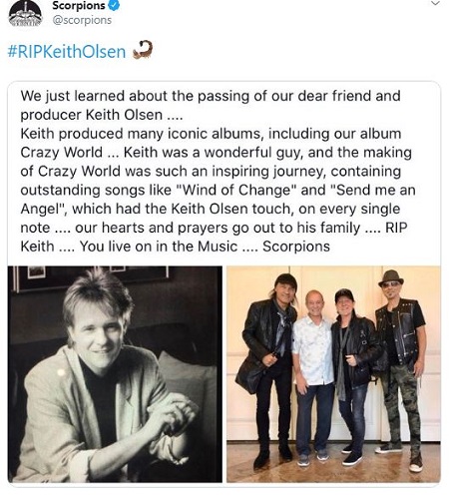
Task: Click the man wearing the fedora hat
Action: tap(399, 369)
